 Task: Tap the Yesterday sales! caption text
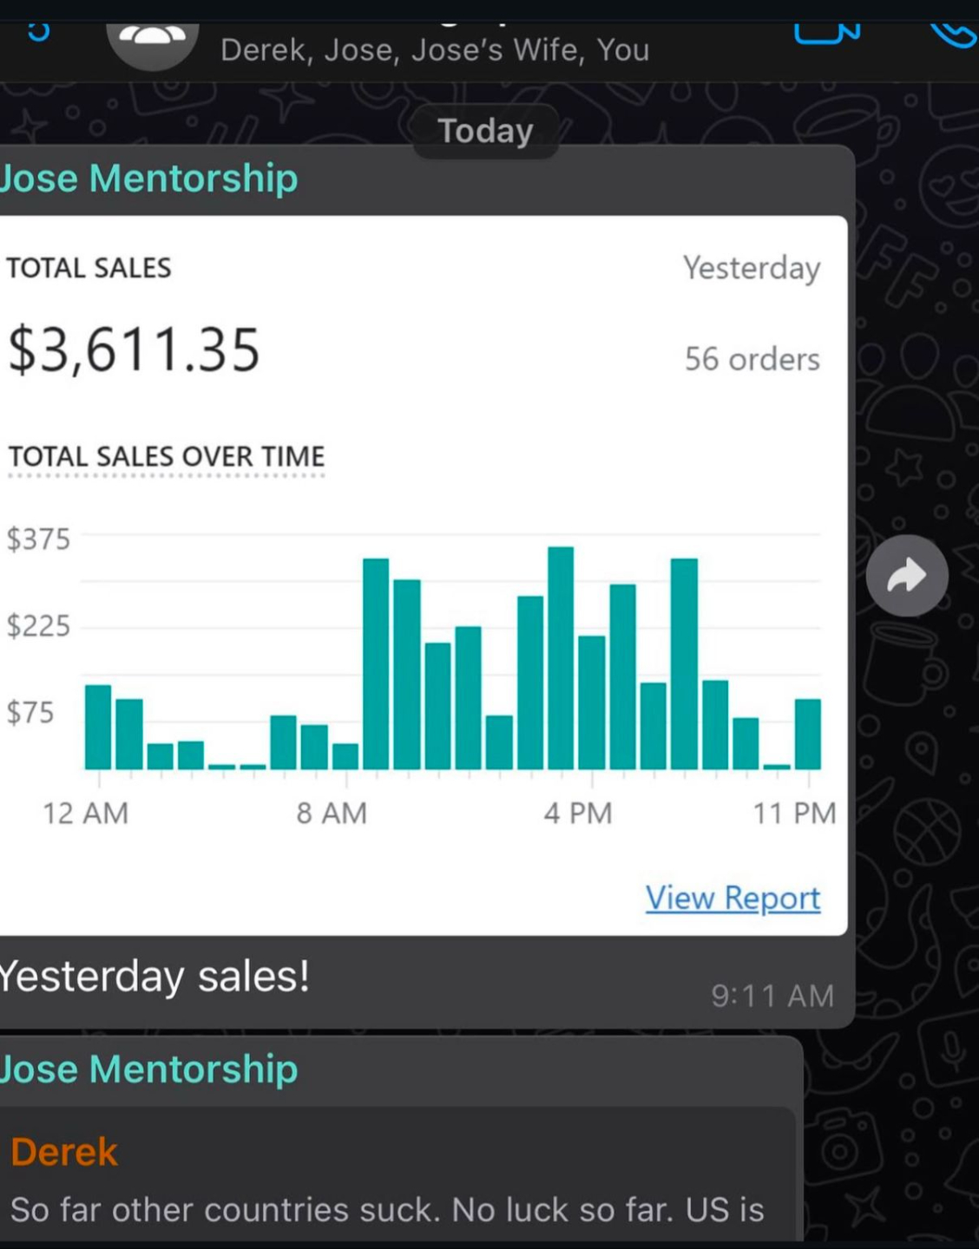coord(154,977)
